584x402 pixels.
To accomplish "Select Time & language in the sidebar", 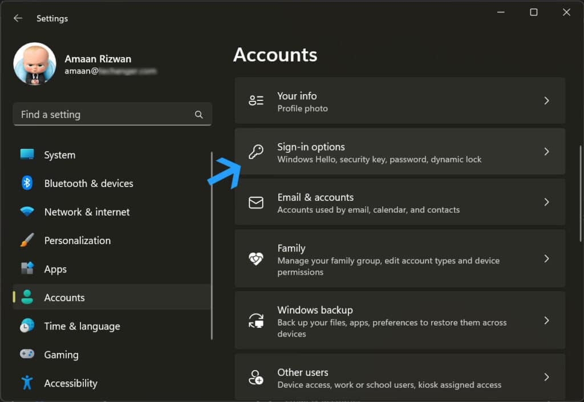I will tap(82, 326).
